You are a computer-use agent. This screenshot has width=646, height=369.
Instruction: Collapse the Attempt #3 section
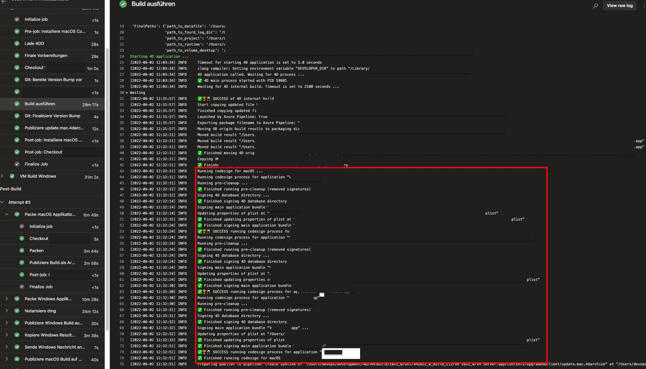pyautogui.click(x=2, y=202)
